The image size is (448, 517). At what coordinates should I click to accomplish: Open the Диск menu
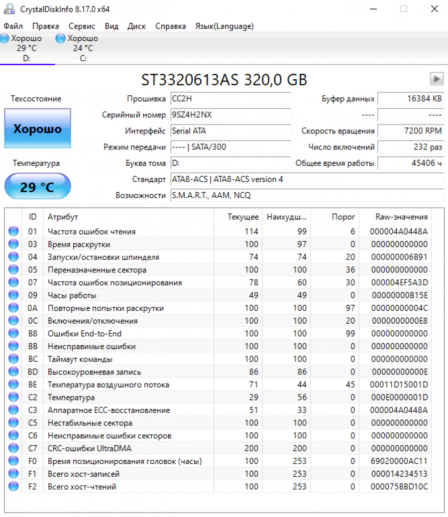(136, 26)
